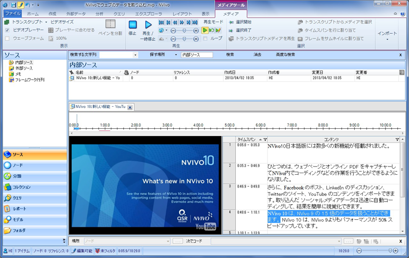Click the 高度な検索 button
The image size is (409, 258).
tap(285, 55)
